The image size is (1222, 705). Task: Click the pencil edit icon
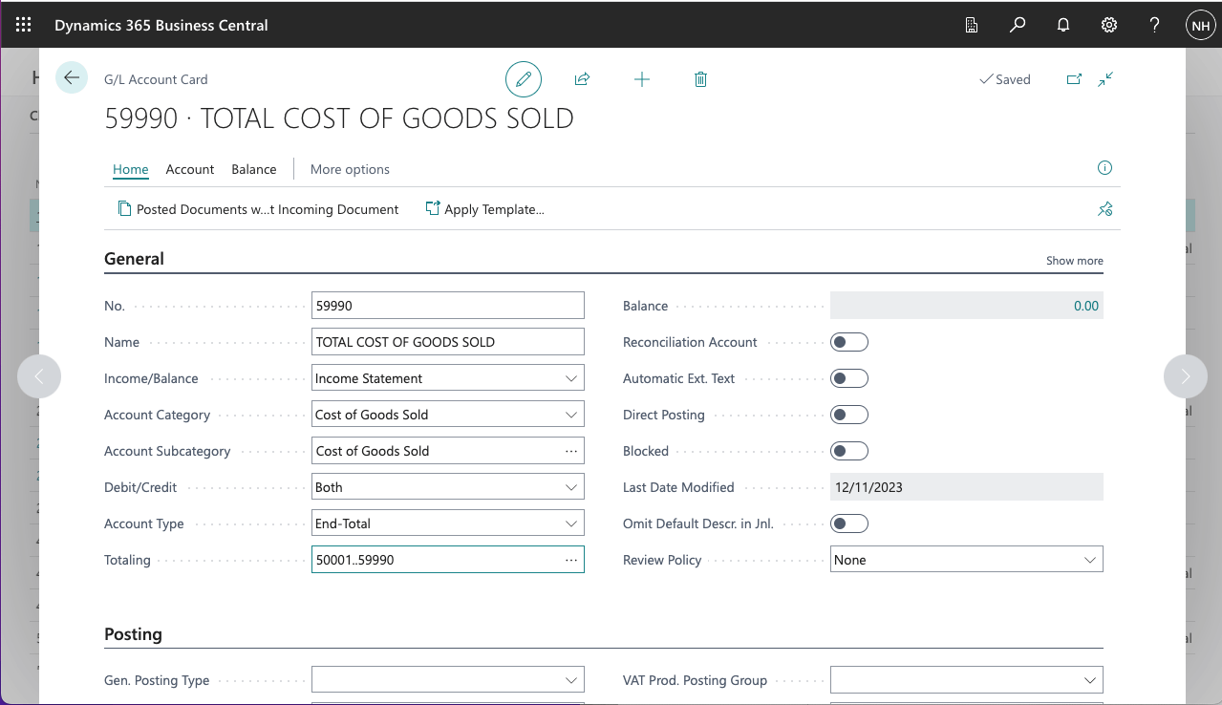(x=523, y=80)
